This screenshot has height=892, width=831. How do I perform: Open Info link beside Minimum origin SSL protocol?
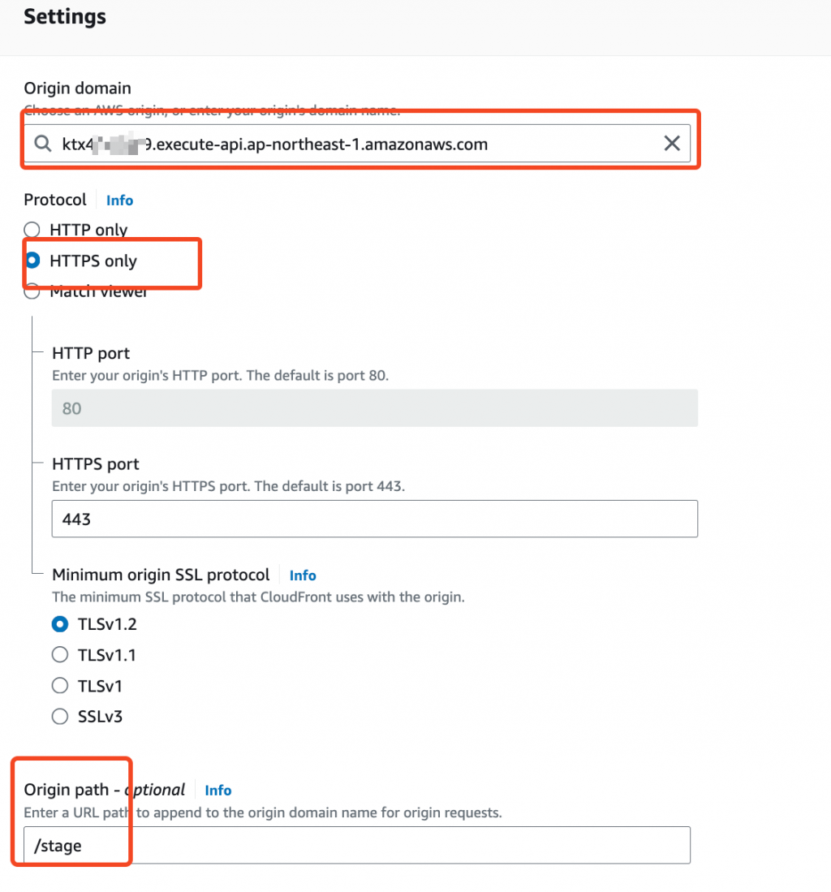[303, 575]
